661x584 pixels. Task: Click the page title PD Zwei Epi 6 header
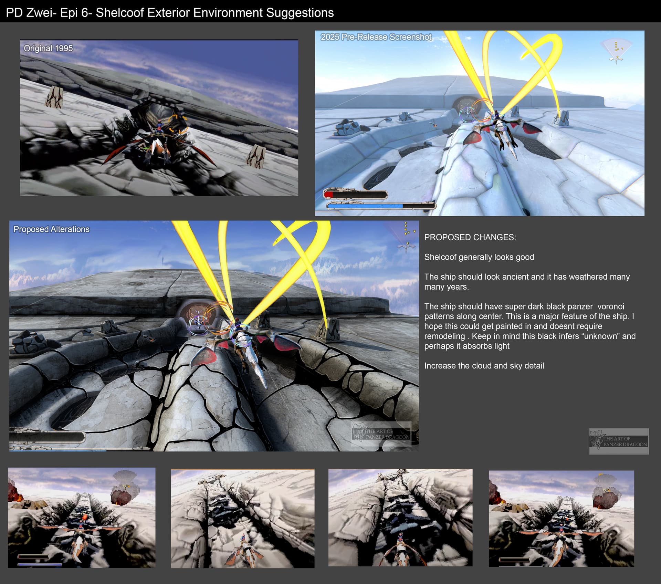coord(170,13)
